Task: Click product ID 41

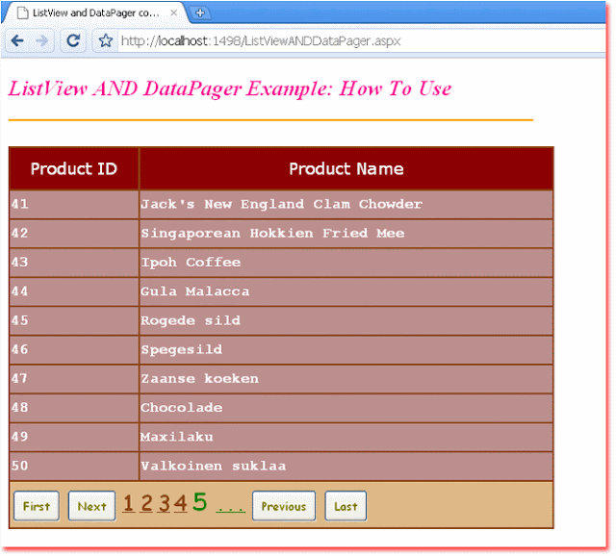Action: [74, 204]
